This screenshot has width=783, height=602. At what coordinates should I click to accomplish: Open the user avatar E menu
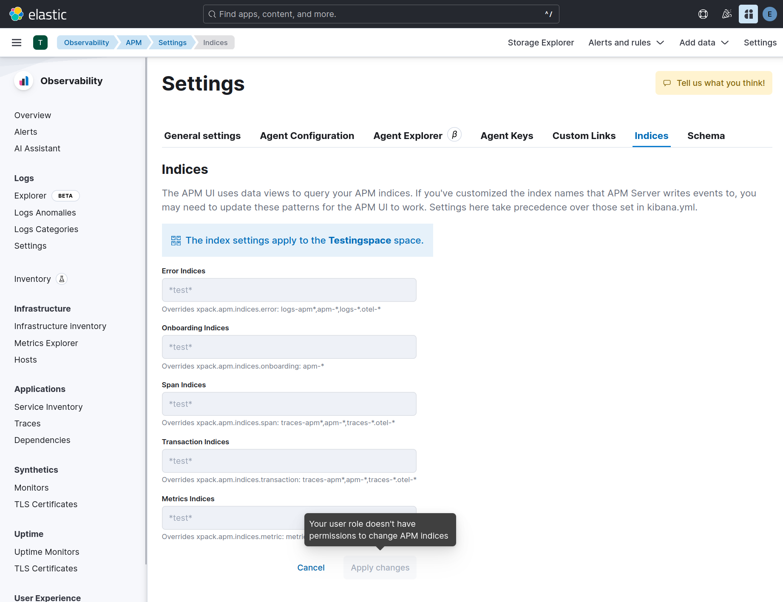point(770,14)
